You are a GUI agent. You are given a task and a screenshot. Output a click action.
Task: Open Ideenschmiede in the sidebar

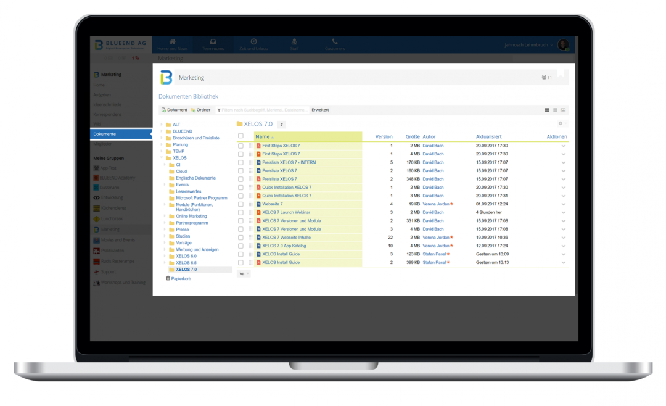[x=107, y=104]
